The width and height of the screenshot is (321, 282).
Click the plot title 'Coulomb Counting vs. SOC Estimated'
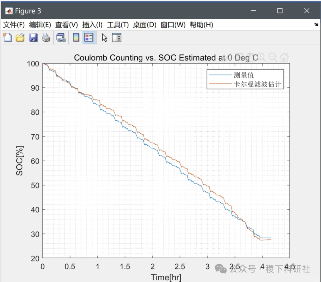(x=166, y=58)
